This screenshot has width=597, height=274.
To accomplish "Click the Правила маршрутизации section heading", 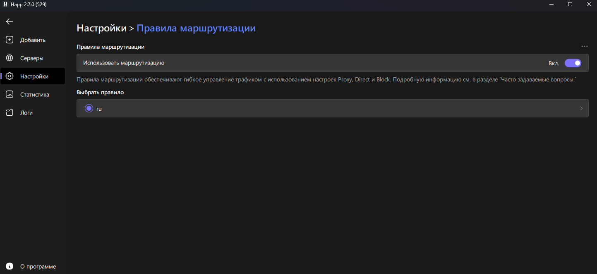I will (110, 47).
